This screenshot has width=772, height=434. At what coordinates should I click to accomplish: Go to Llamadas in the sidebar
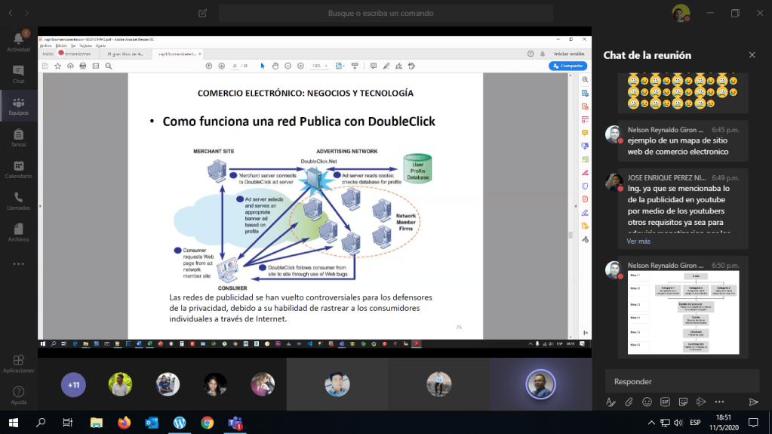[18, 201]
